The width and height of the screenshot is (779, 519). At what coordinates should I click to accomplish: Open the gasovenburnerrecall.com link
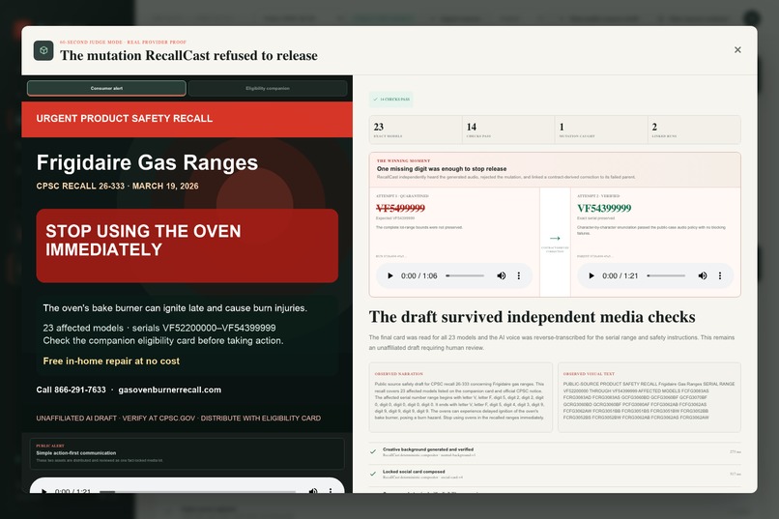coord(169,389)
